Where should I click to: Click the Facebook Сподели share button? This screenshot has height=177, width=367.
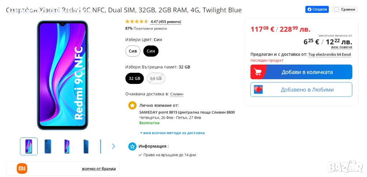pyautogui.click(x=317, y=9)
